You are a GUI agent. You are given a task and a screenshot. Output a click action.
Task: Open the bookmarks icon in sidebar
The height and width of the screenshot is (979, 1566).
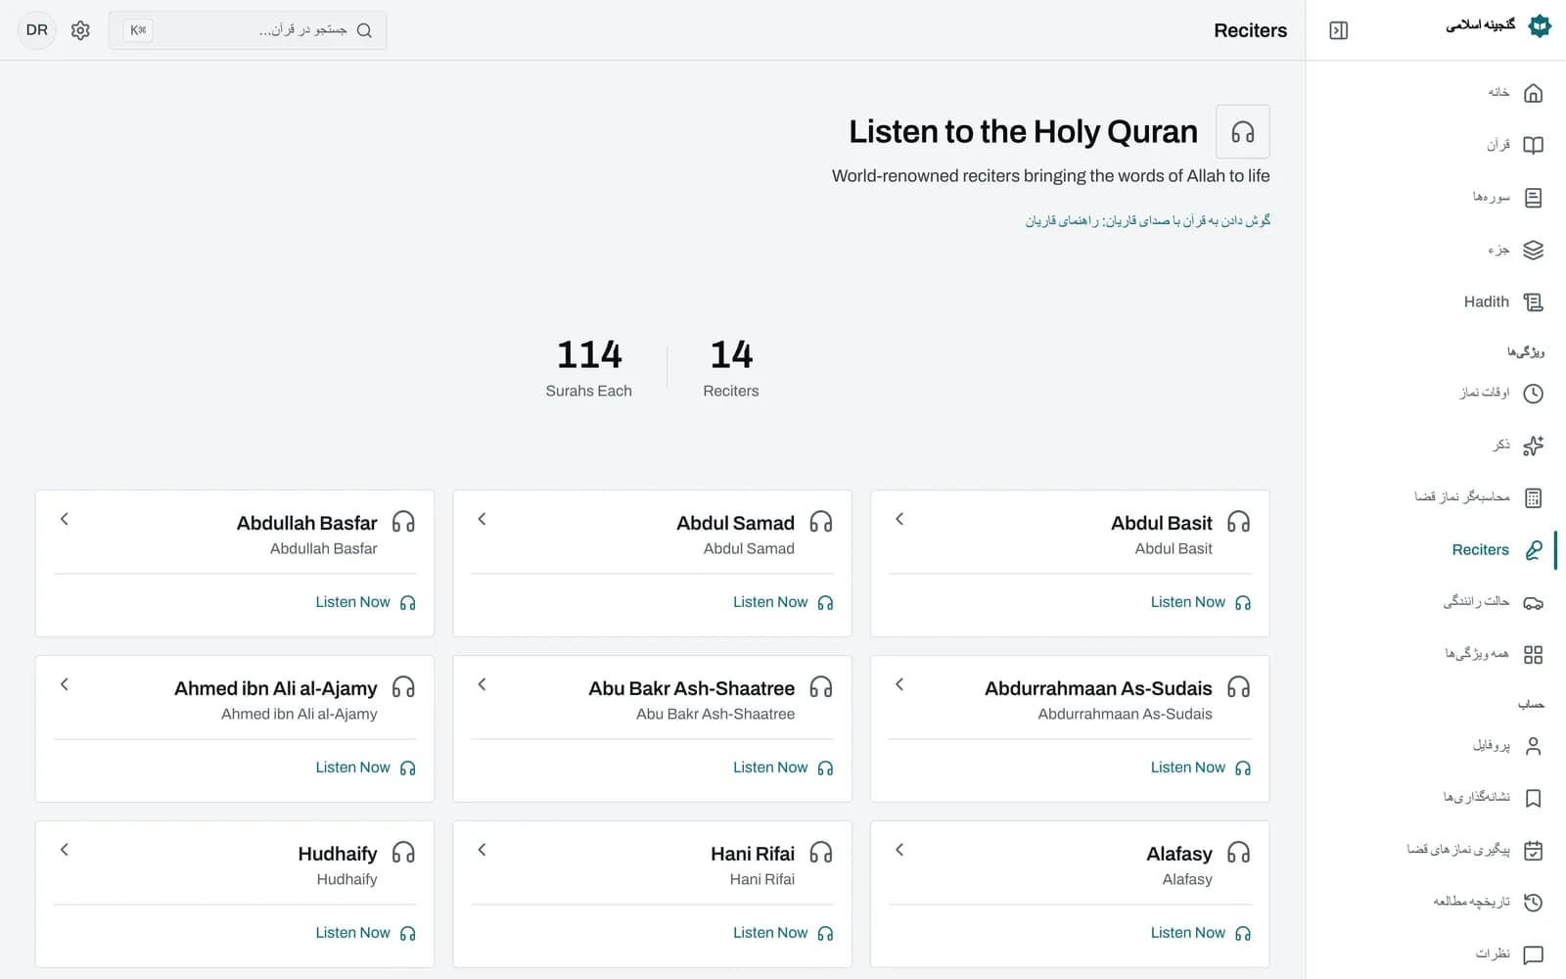1533,798
